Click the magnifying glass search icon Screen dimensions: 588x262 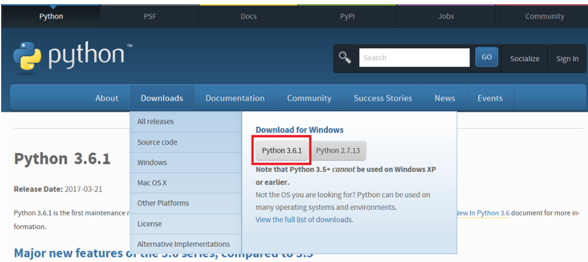[345, 57]
